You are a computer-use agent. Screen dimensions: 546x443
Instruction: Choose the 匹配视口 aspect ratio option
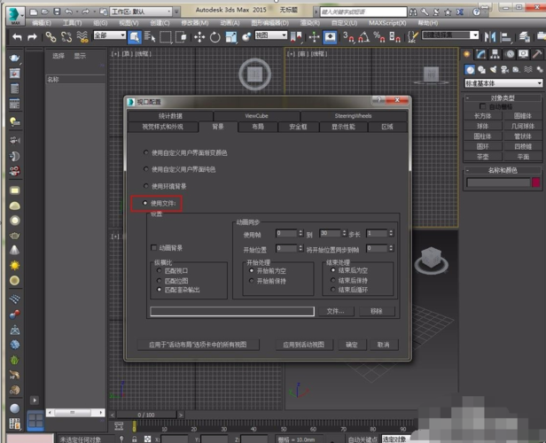pos(160,272)
